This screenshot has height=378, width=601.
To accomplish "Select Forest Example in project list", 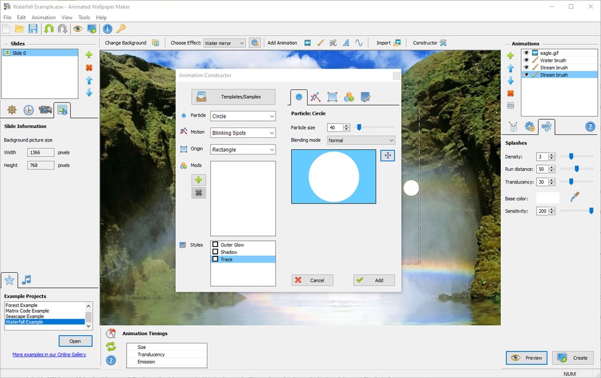I will (21, 306).
